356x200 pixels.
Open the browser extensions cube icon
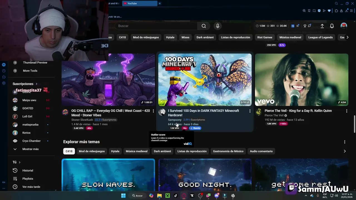click(x=336, y=11)
